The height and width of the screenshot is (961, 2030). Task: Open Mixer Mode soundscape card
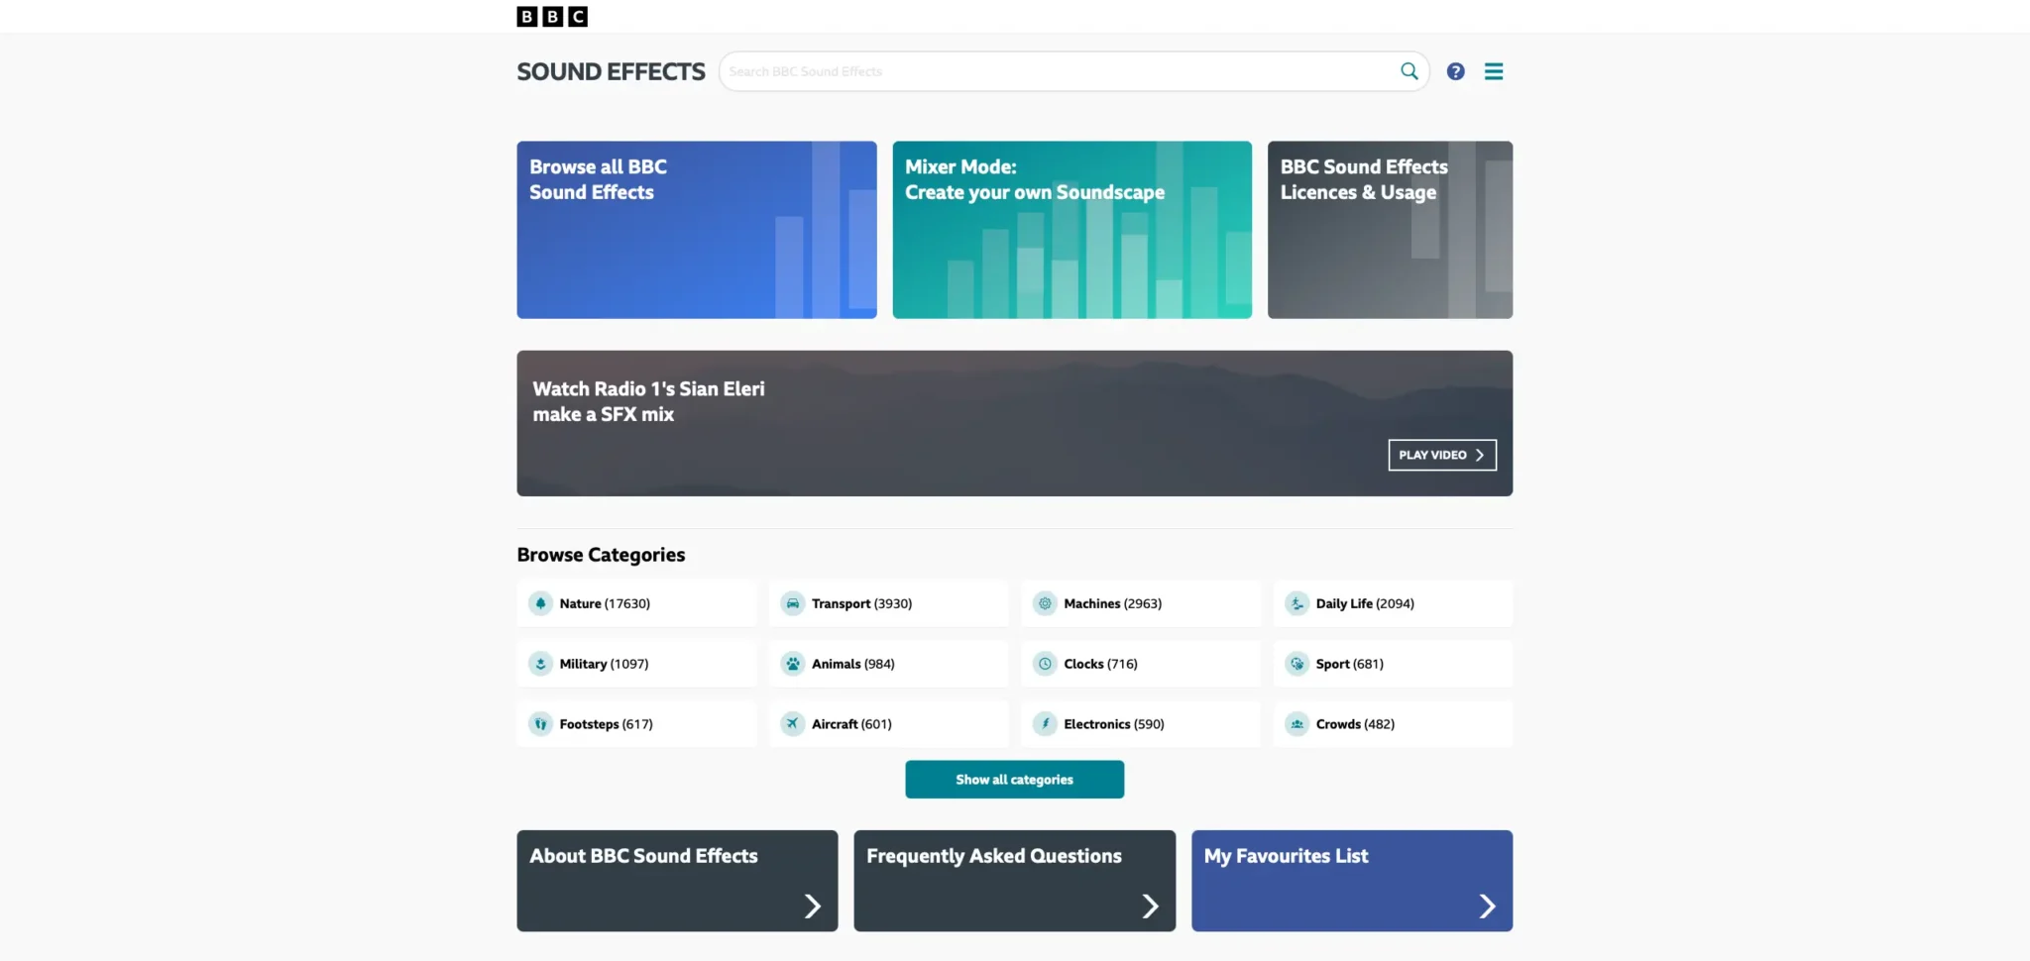pyautogui.click(x=1071, y=230)
